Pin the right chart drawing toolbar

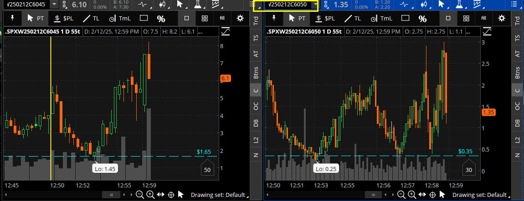point(274,18)
